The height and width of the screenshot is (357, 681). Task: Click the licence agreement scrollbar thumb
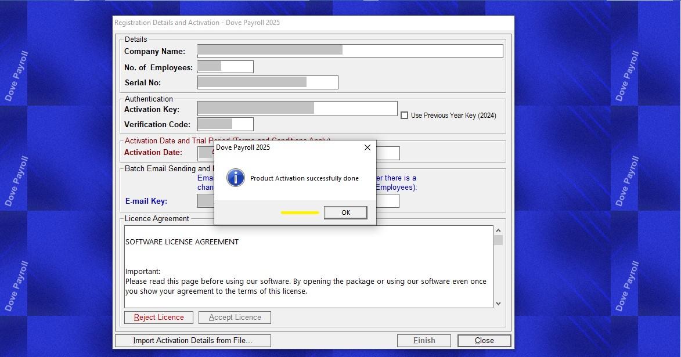[498, 240]
